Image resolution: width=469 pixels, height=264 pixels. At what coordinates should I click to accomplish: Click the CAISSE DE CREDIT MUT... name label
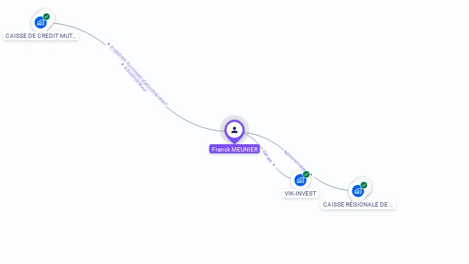click(x=41, y=36)
